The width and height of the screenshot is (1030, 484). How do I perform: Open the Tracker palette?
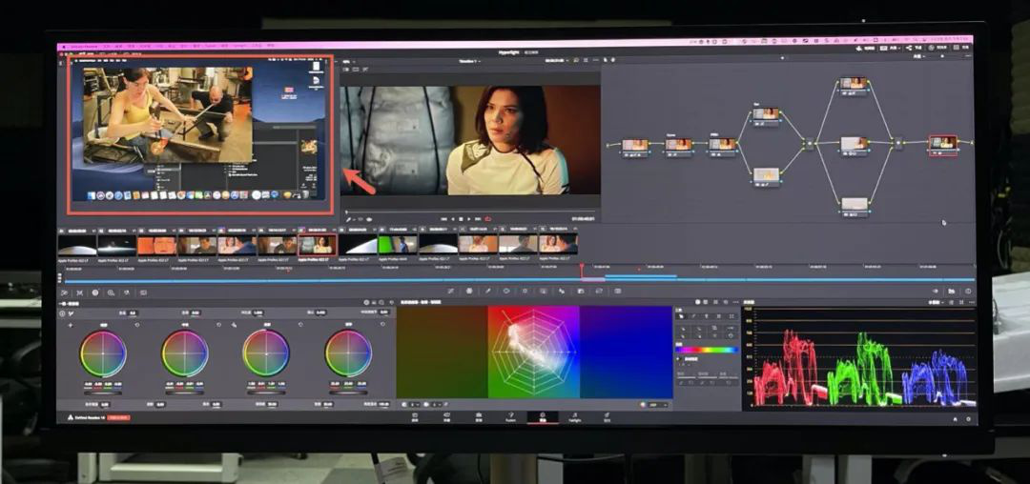[x=525, y=291]
